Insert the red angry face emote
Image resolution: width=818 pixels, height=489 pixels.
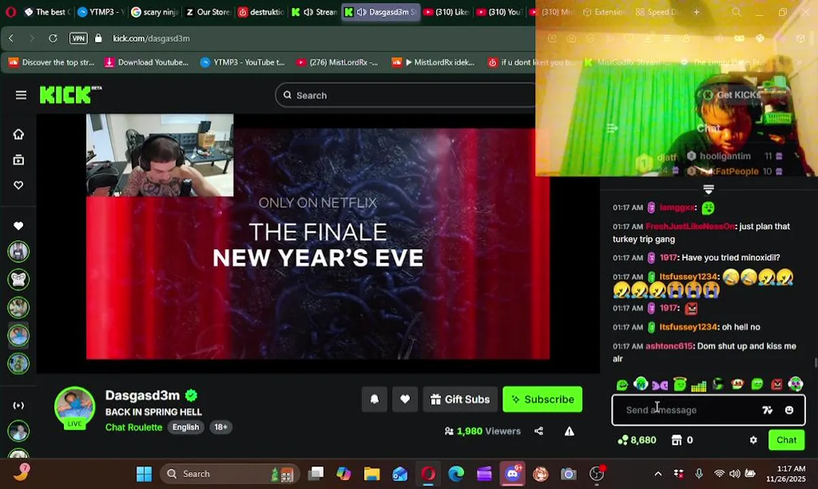pyautogui.click(x=777, y=385)
